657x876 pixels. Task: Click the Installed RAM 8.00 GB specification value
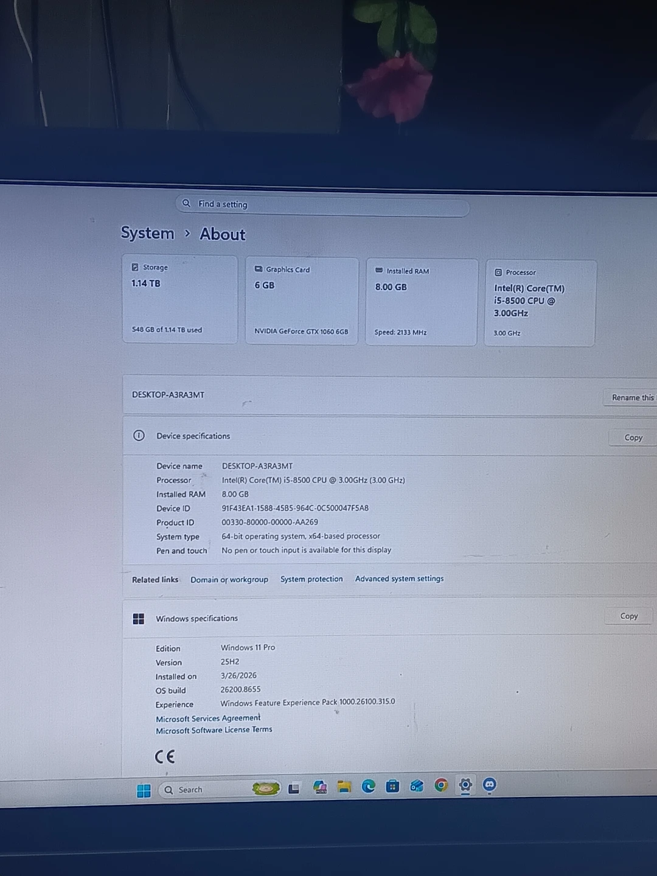[x=235, y=494]
